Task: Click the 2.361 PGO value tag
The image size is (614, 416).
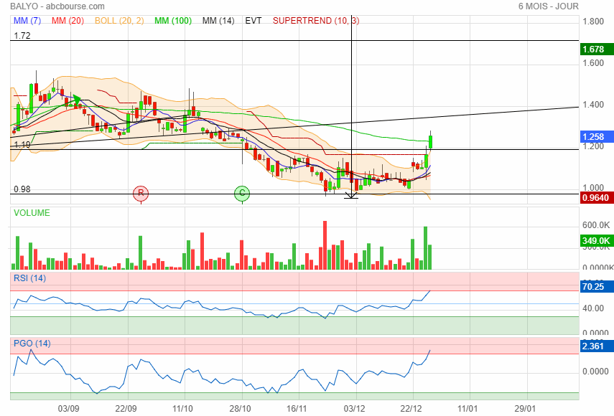Action: pos(597,346)
